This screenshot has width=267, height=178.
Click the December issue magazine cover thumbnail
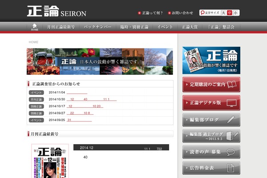point(50,161)
